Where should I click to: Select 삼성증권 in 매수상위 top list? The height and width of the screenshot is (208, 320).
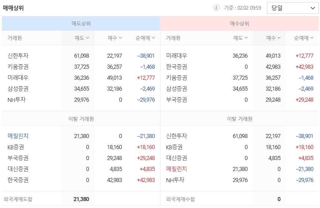(176, 89)
